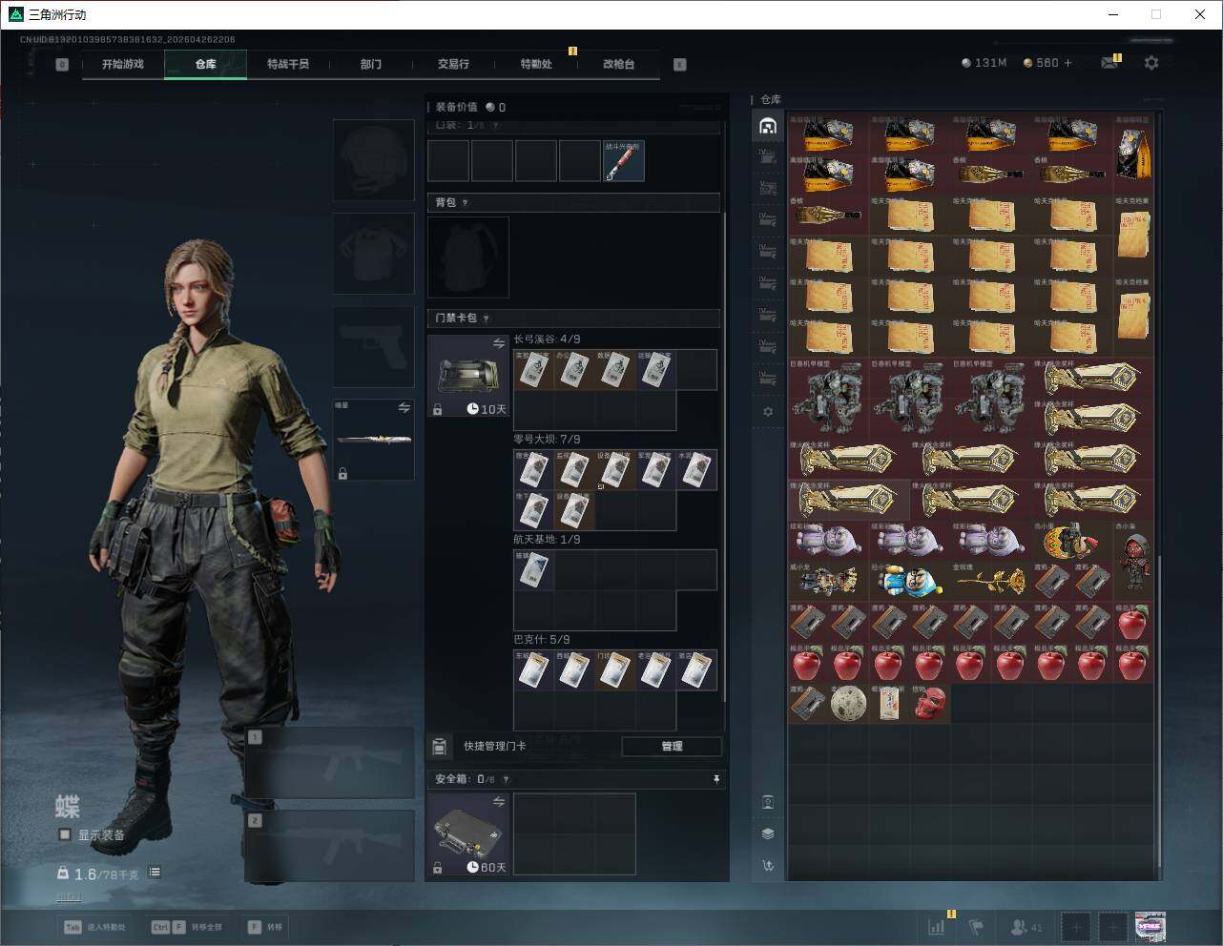Viewport: 1223px width, 946px height.
Task: Click the 转移 F shortcut button
Action: coord(265,927)
